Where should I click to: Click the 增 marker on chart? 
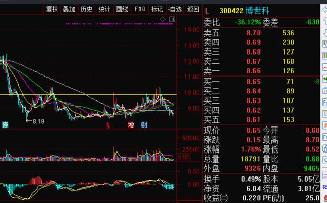[131, 125]
